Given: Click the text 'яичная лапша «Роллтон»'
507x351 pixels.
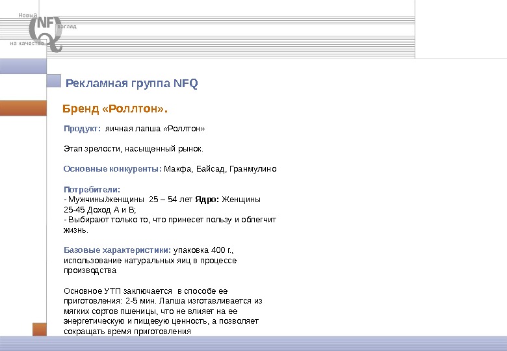Looking at the screenshot, I should tap(155, 129).
